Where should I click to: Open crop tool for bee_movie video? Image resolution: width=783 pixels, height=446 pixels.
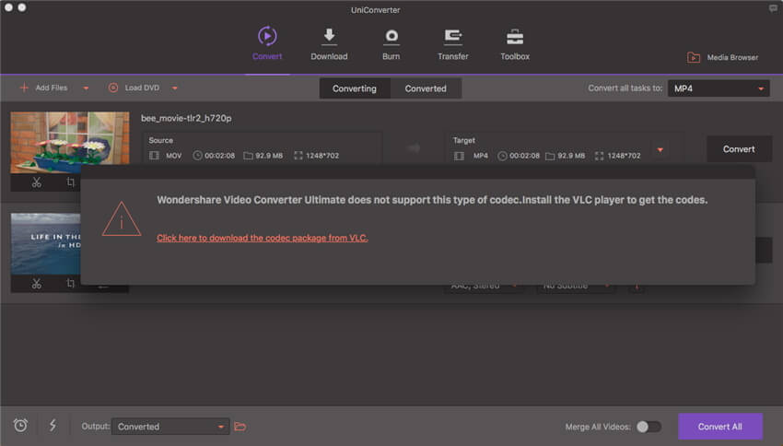point(70,182)
